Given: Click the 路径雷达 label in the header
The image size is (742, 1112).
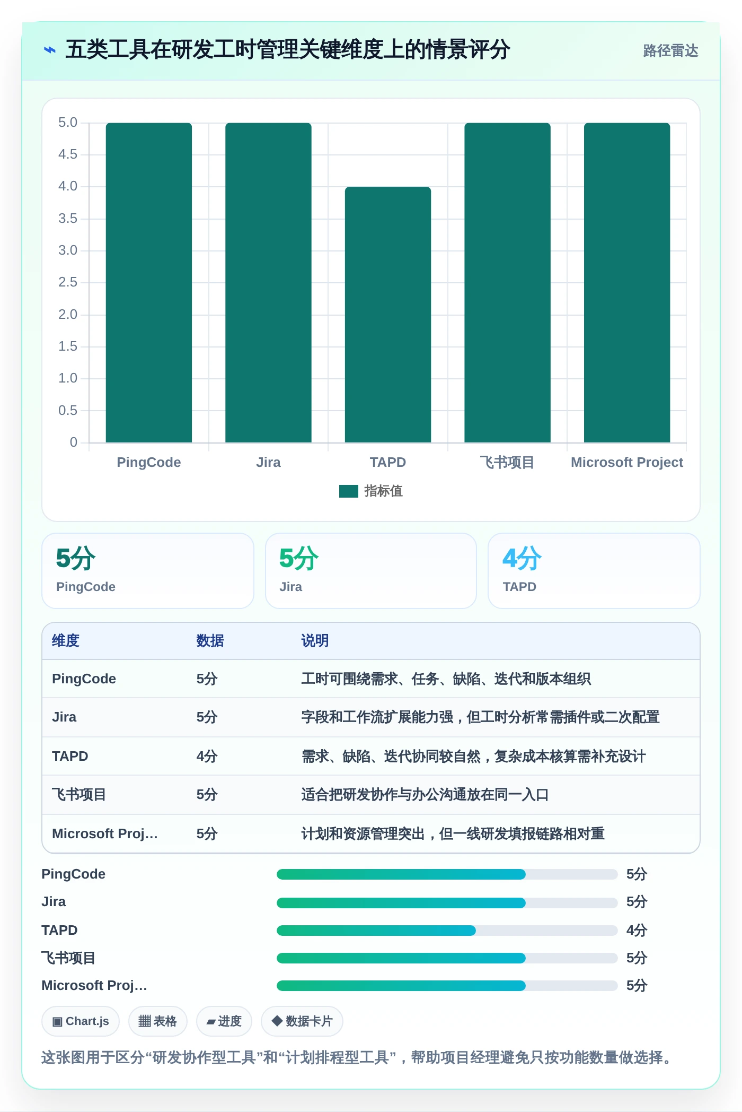Looking at the screenshot, I should [x=670, y=51].
